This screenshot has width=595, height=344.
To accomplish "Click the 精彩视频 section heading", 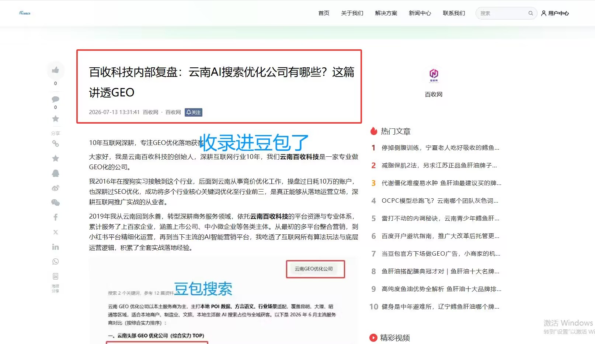I will click(395, 338).
